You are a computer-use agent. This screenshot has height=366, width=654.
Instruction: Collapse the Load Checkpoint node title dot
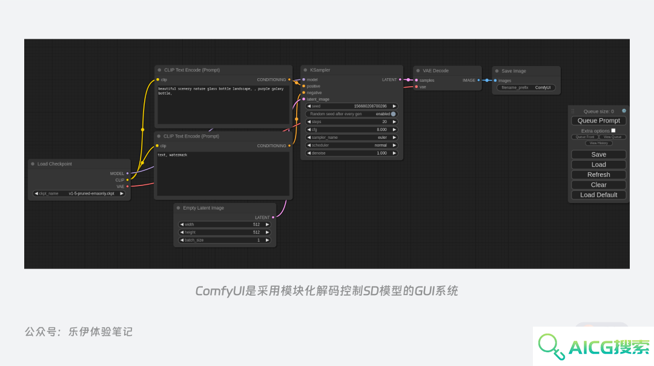click(x=33, y=164)
